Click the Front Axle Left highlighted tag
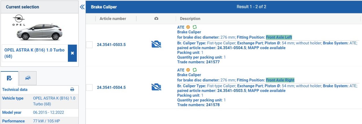Image resolution: width=362 pixels, height=124 pixels. coord(279,37)
